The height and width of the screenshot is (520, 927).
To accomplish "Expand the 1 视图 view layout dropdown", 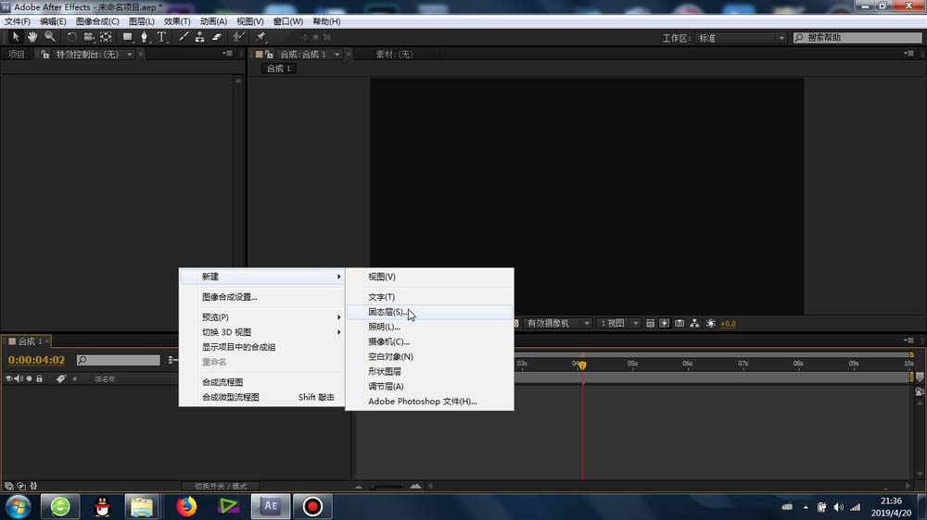I will pyautogui.click(x=618, y=323).
